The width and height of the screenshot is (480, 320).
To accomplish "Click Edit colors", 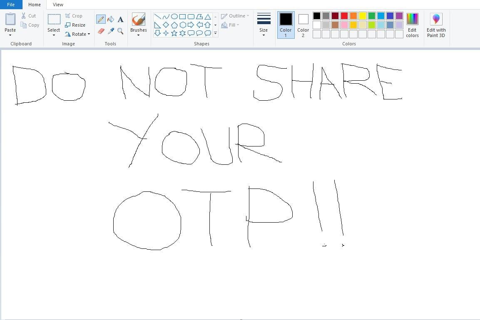I will [412, 25].
